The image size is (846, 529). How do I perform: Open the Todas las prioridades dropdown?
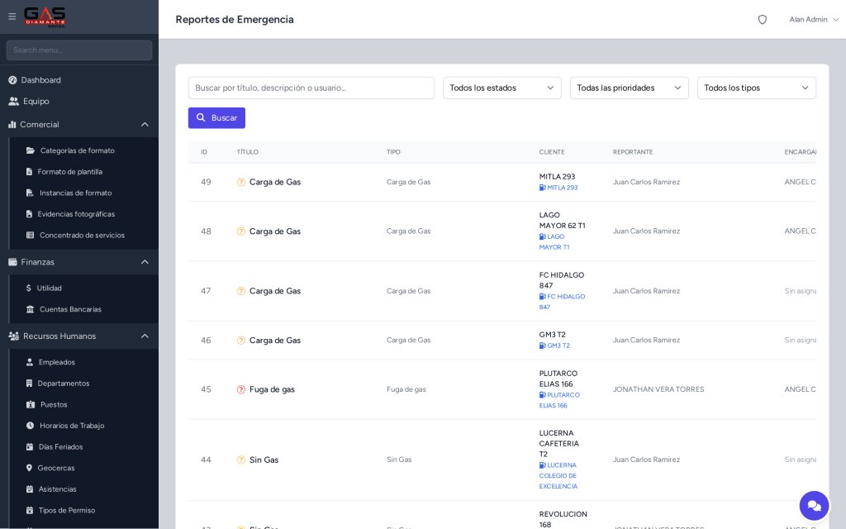(629, 88)
